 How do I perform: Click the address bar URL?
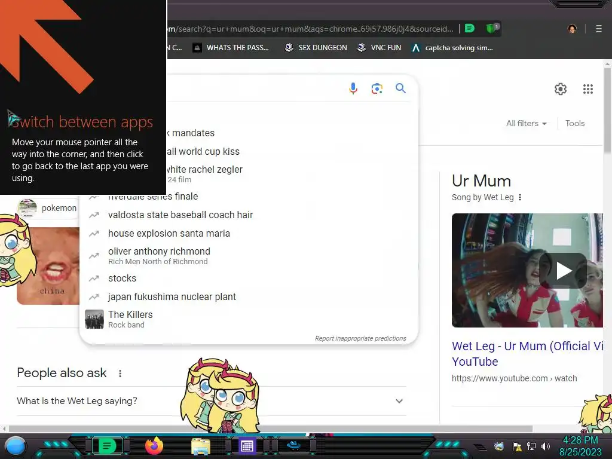point(311,29)
